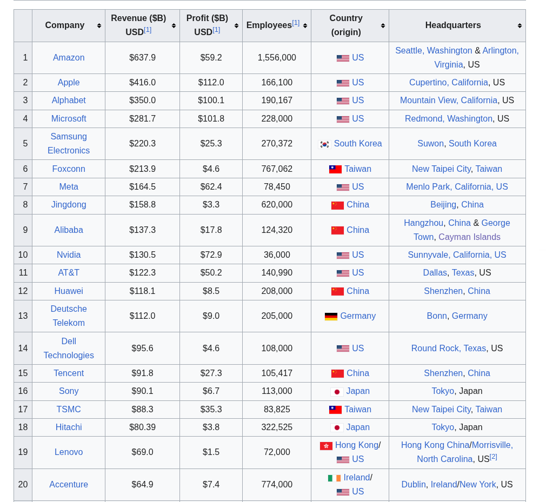The width and height of the screenshot is (546, 502).
Task: Click the China flag in Alibaba row
Action: coord(337,230)
